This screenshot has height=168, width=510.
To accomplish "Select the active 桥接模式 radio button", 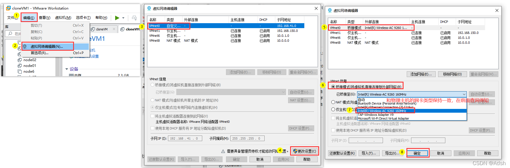I will (333, 87).
